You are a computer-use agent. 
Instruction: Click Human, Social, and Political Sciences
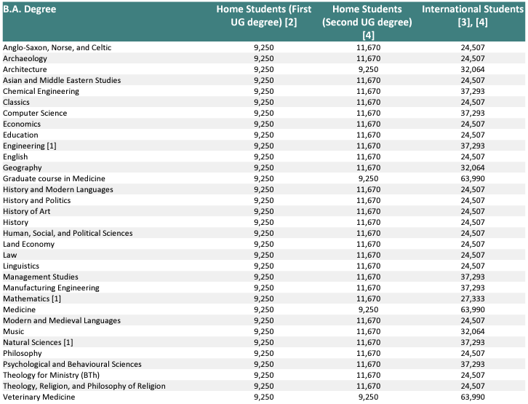tap(68, 233)
